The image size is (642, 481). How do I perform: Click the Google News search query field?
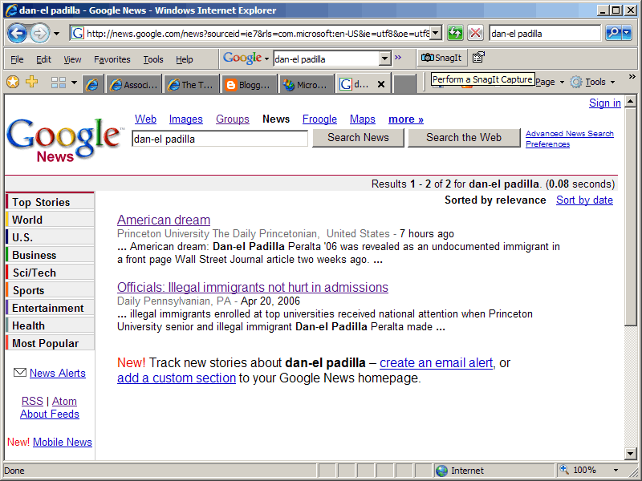[220, 139]
